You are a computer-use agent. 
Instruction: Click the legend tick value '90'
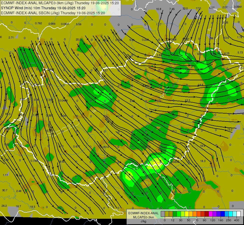click(x=204, y=220)
